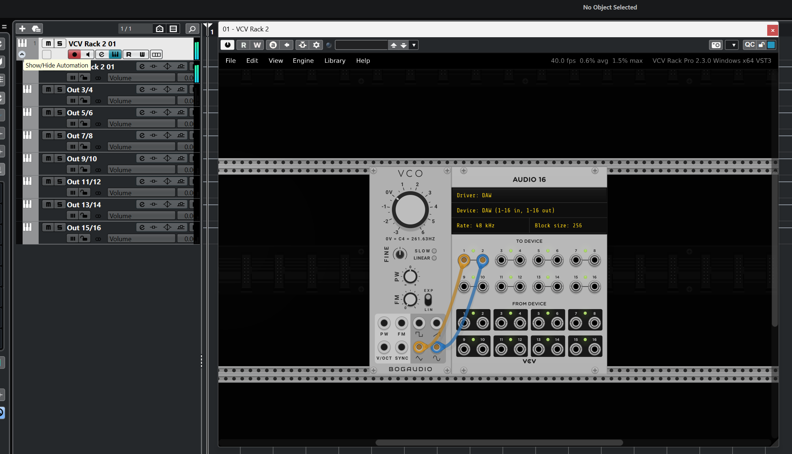Toggle QC focus lock icon

point(762,45)
